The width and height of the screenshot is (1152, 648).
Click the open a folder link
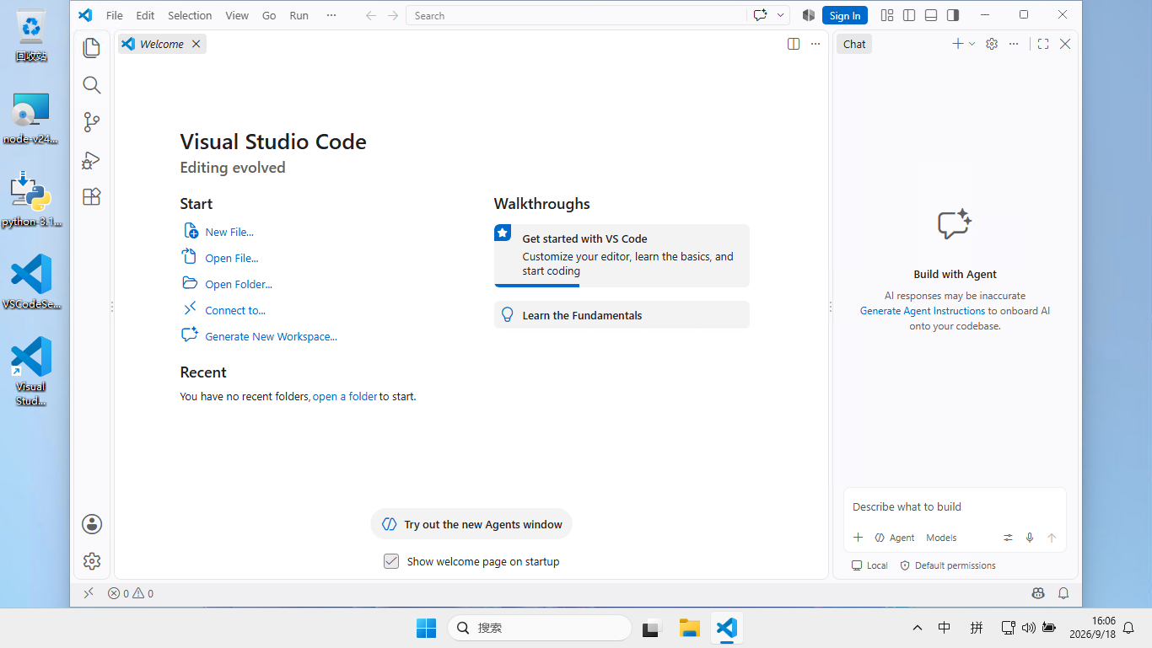click(345, 396)
